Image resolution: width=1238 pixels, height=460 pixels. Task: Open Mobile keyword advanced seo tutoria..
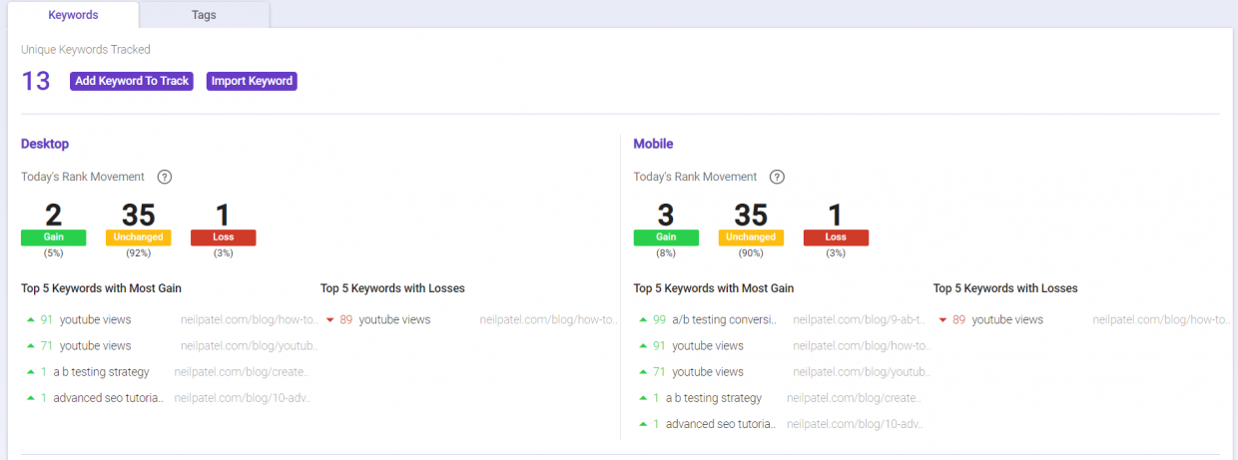tap(721, 423)
